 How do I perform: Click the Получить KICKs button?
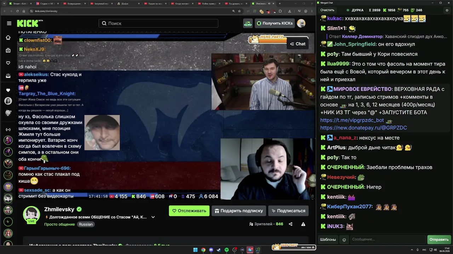[275, 23]
